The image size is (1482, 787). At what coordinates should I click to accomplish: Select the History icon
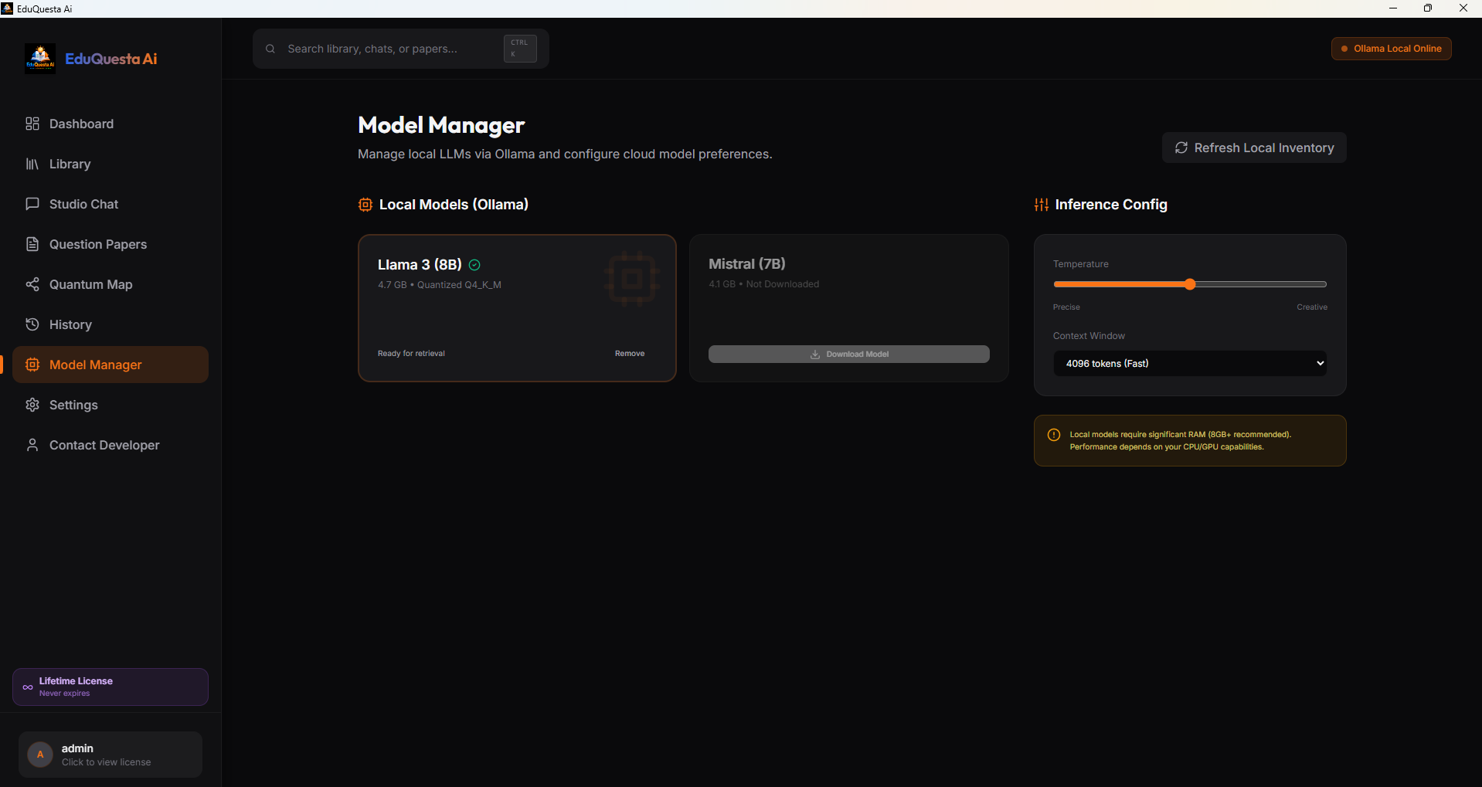[x=32, y=324]
